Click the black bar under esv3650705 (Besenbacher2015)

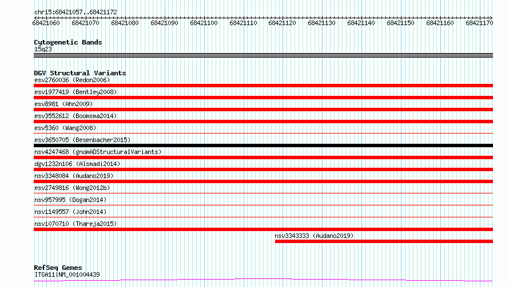(263, 145)
